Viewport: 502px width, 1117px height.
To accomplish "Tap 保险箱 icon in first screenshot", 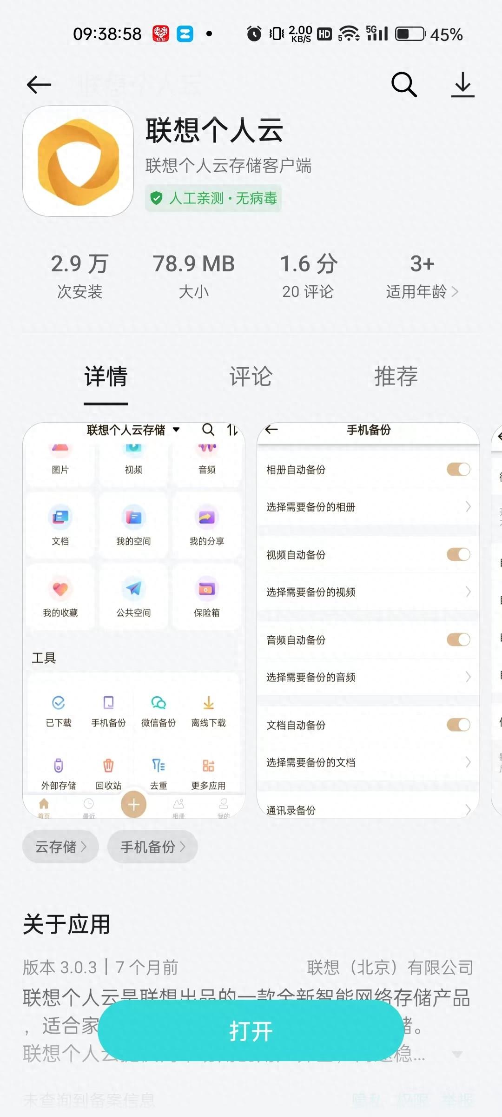I will [x=207, y=588].
